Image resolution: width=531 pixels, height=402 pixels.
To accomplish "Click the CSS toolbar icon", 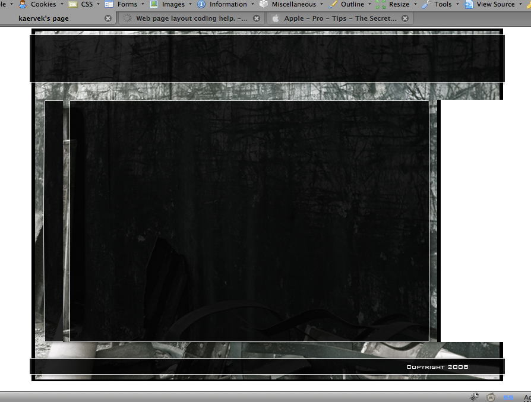I will point(72,4).
